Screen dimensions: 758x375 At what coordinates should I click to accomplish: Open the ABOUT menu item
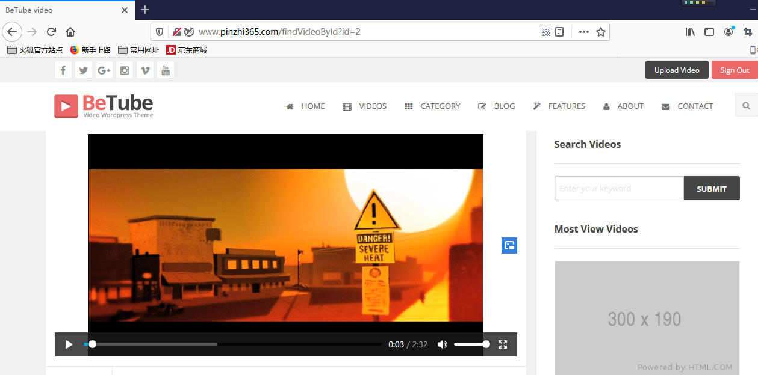(623, 106)
